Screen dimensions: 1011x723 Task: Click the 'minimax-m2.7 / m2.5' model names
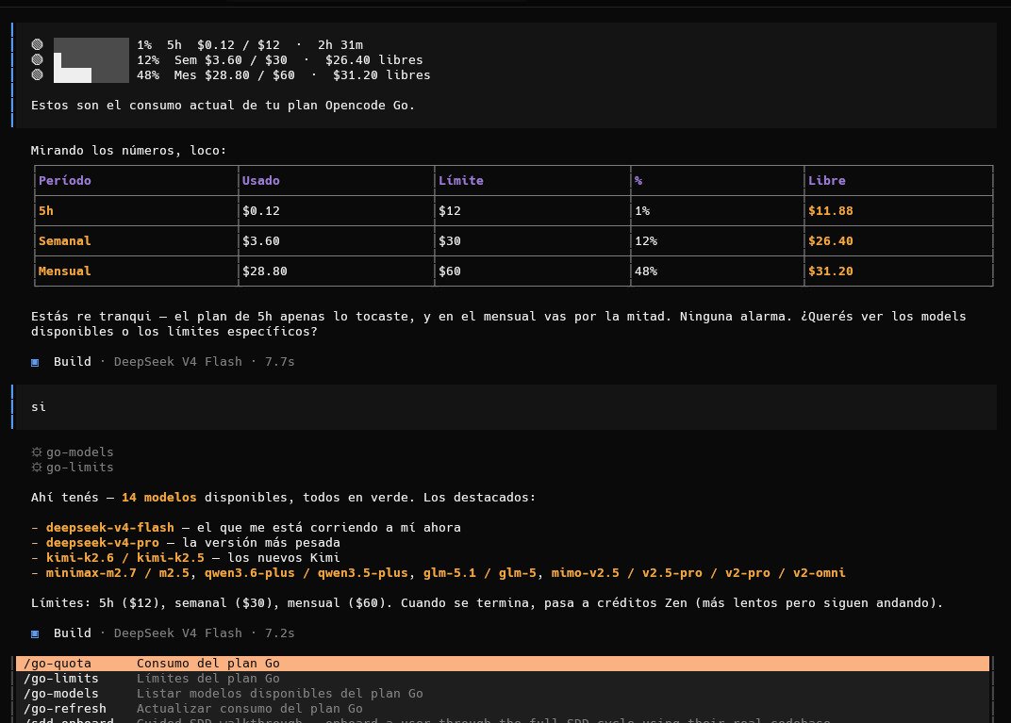(117, 573)
